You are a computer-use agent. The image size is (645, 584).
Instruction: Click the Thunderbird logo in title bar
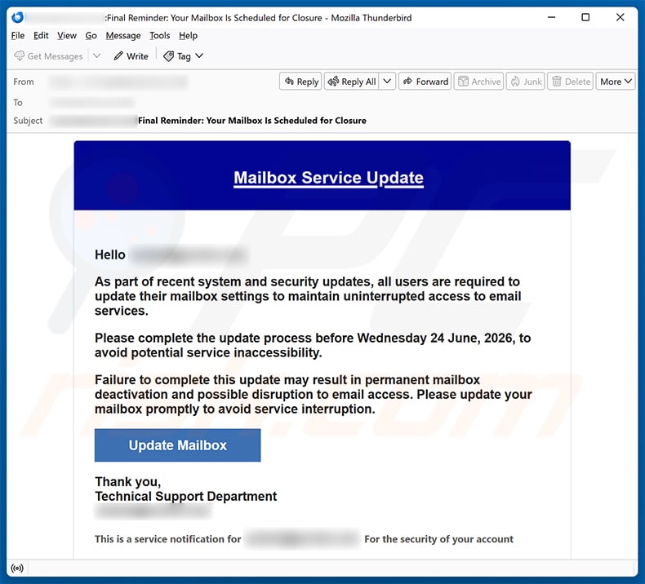pos(17,17)
